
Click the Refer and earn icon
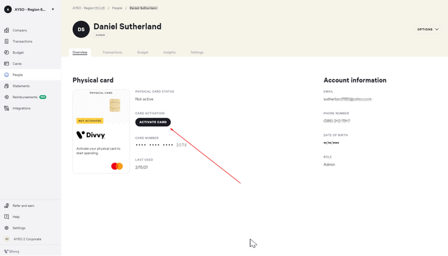(x=7, y=206)
